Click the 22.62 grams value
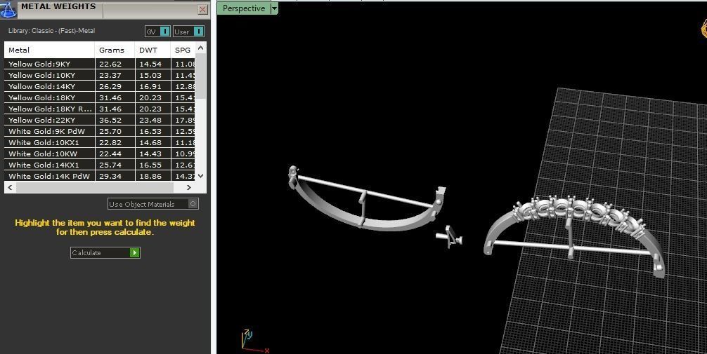This screenshot has height=354, width=707. (110, 64)
